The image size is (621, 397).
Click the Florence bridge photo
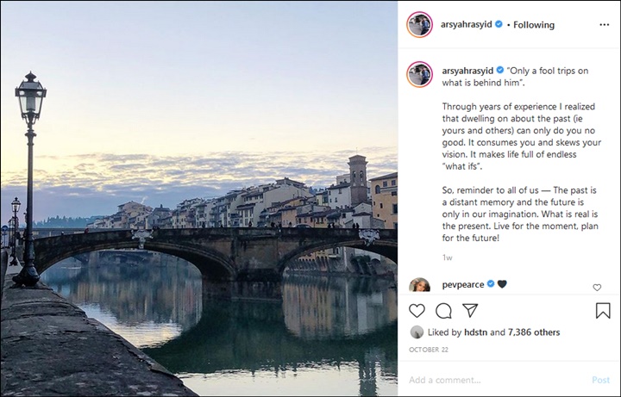pyautogui.click(x=199, y=198)
